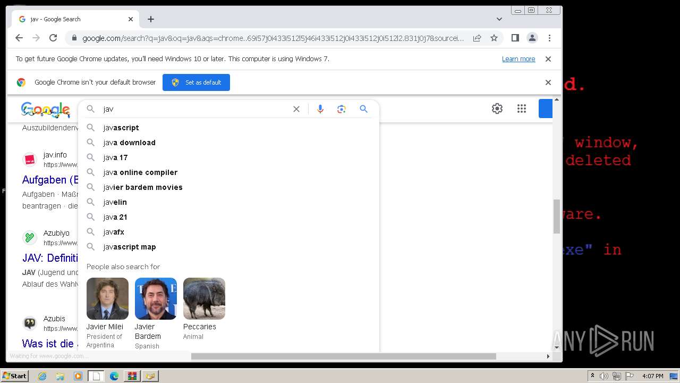This screenshot has height=383, width=680.
Task: View site information lock icon
Action: 74,38
